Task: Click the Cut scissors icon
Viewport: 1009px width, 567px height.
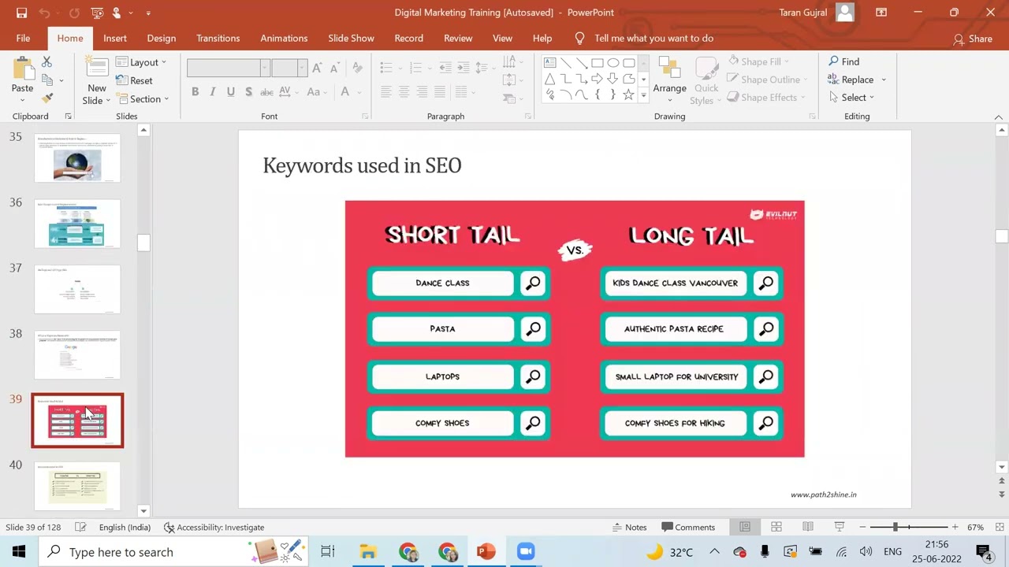Action: pos(47,61)
